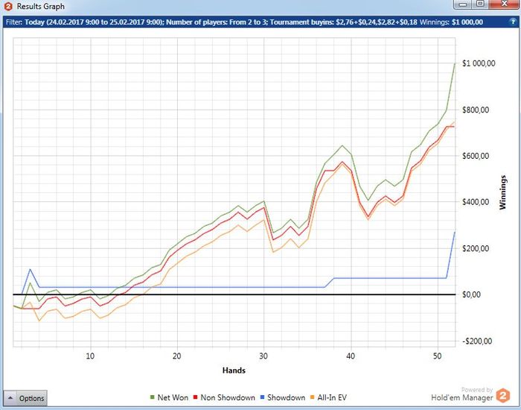Minimize the Results Graph window
Viewport: 521px width, 410px height.
tap(463, 4)
